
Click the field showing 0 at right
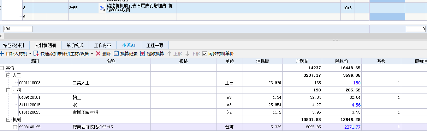pos(416,29)
